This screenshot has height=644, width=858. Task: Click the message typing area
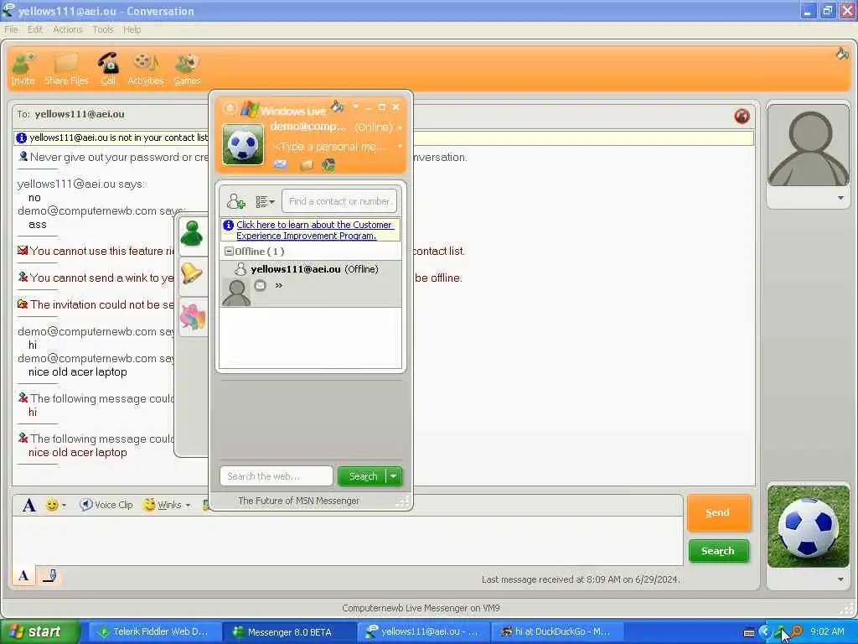(x=348, y=541)
